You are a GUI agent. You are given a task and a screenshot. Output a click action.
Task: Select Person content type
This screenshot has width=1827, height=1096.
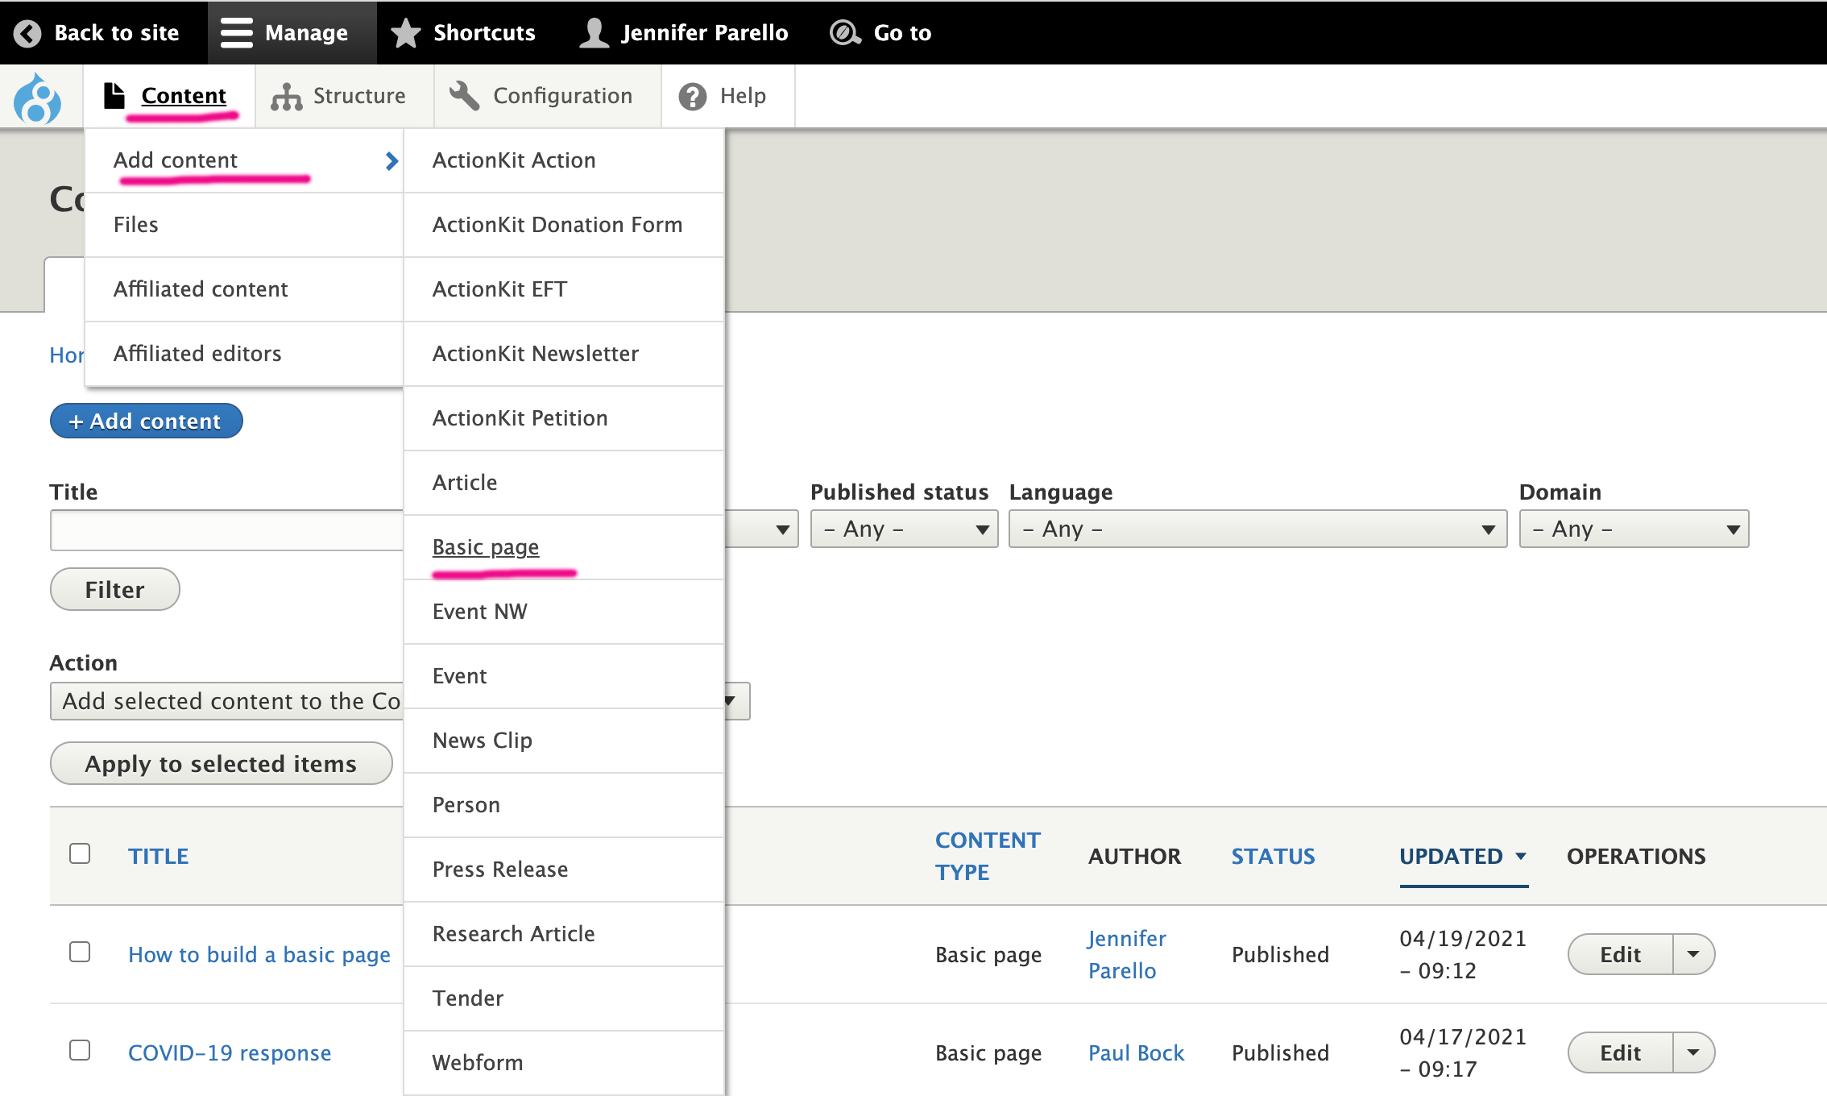pos(563,805)
